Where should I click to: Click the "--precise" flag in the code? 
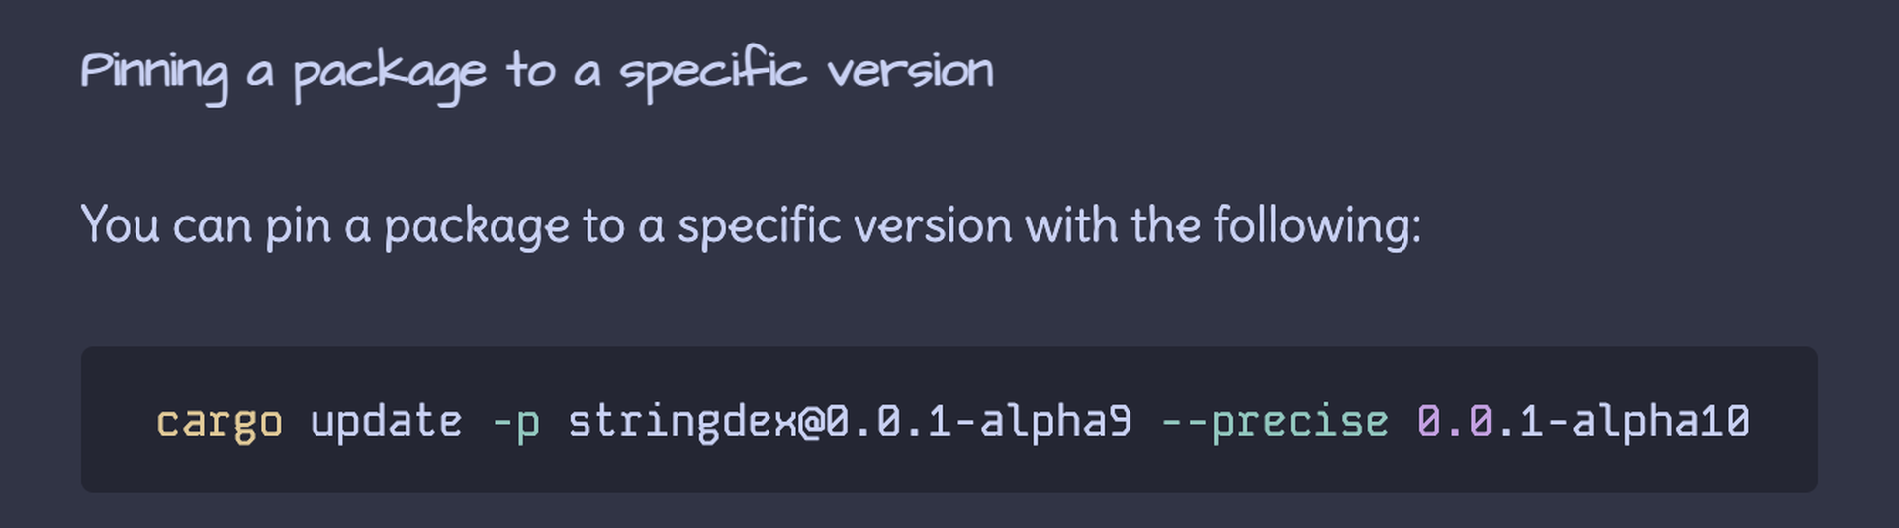pos(1275,422)
